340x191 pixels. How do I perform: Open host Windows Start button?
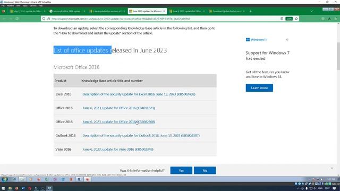[x=3, y=188]
